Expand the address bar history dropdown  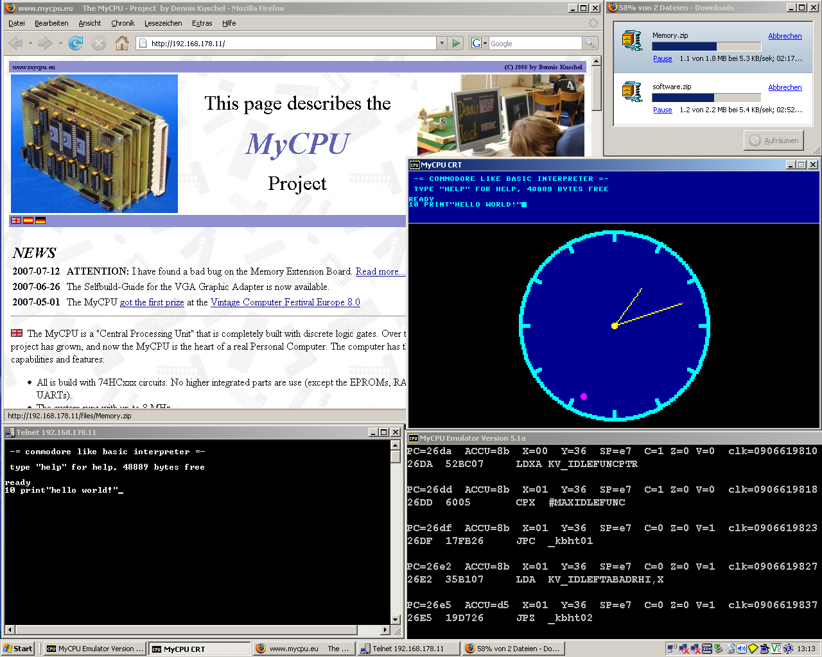(x=441, y=44)
